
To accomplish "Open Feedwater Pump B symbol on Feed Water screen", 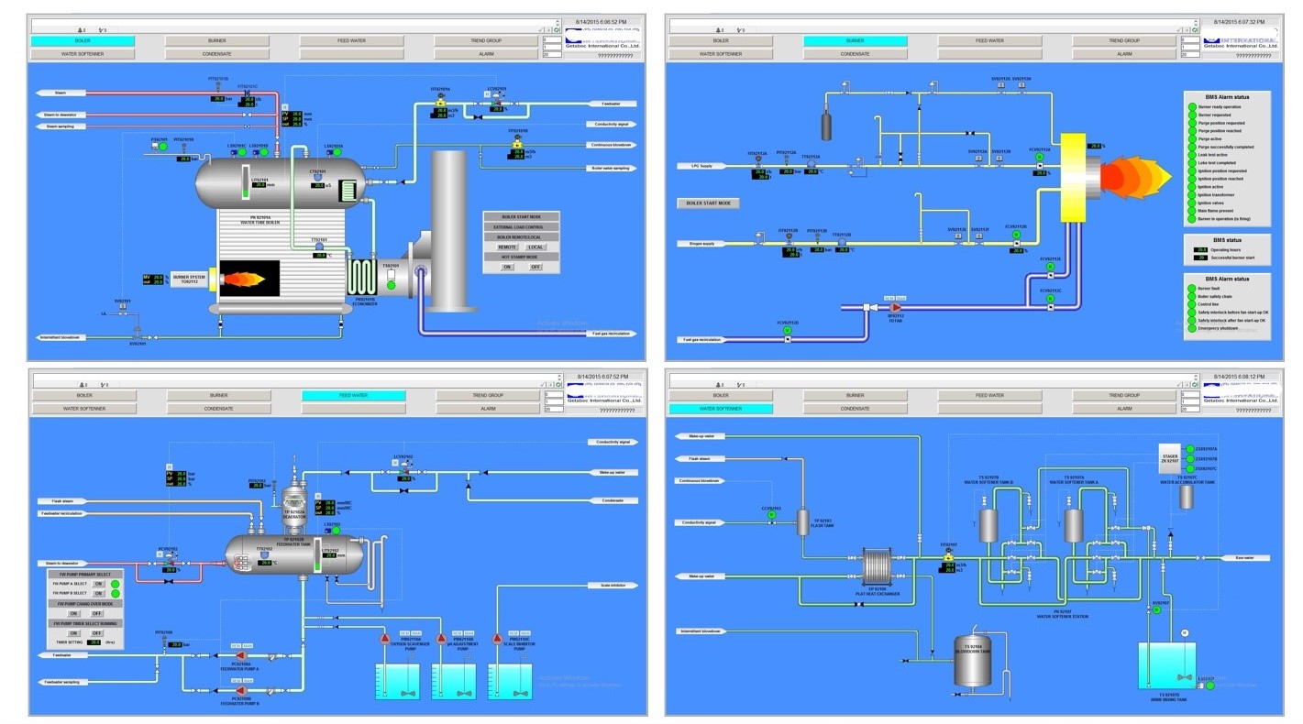I will [241, 690].
